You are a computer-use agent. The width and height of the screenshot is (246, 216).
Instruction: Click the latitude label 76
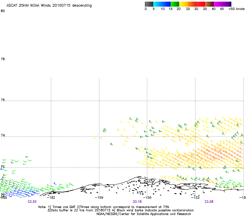coord(3,100)
